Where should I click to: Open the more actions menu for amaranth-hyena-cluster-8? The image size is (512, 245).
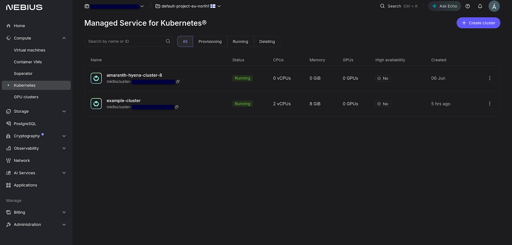pos(490,78)
